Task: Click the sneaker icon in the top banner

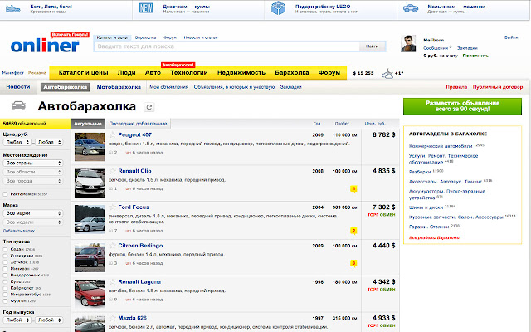Action: click(13, 8)
